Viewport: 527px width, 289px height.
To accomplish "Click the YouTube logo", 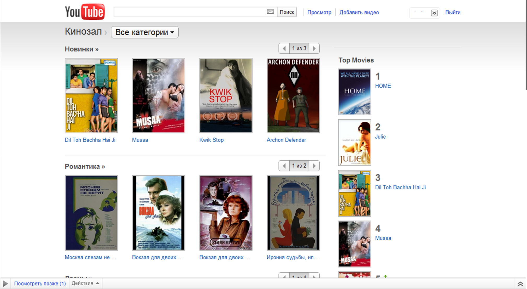I will [x=85, y=12].
